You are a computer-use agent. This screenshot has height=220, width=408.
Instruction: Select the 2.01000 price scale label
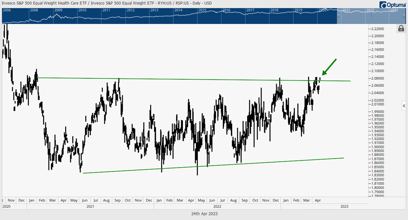[377, 104]
